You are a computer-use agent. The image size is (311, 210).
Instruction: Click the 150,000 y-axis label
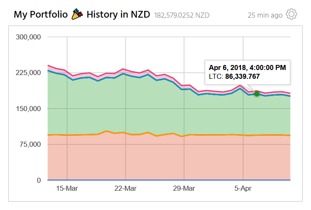click(28, 109)
